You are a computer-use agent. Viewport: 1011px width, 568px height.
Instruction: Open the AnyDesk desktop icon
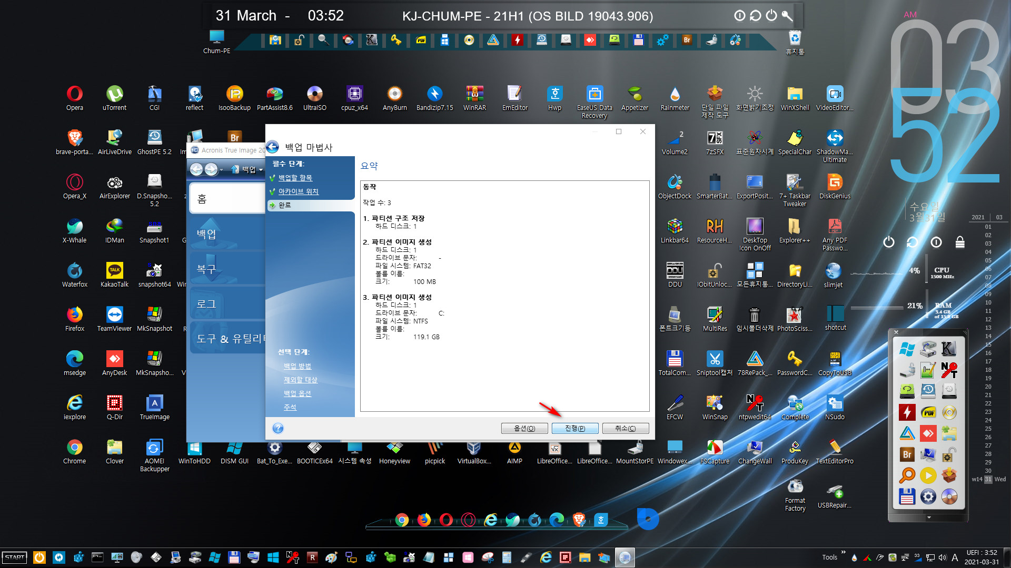pos(114,363)
